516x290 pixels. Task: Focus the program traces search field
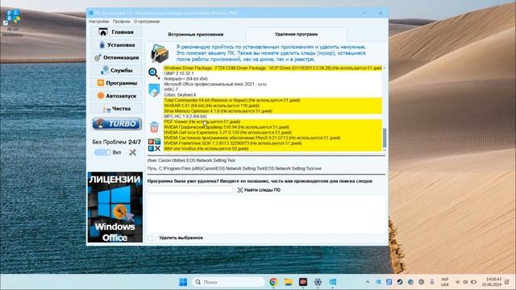click(190, 190)
